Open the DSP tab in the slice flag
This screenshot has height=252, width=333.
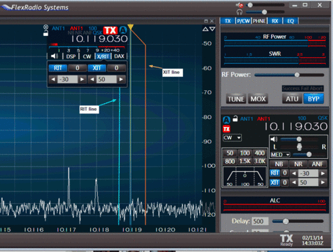click(71, 56)
